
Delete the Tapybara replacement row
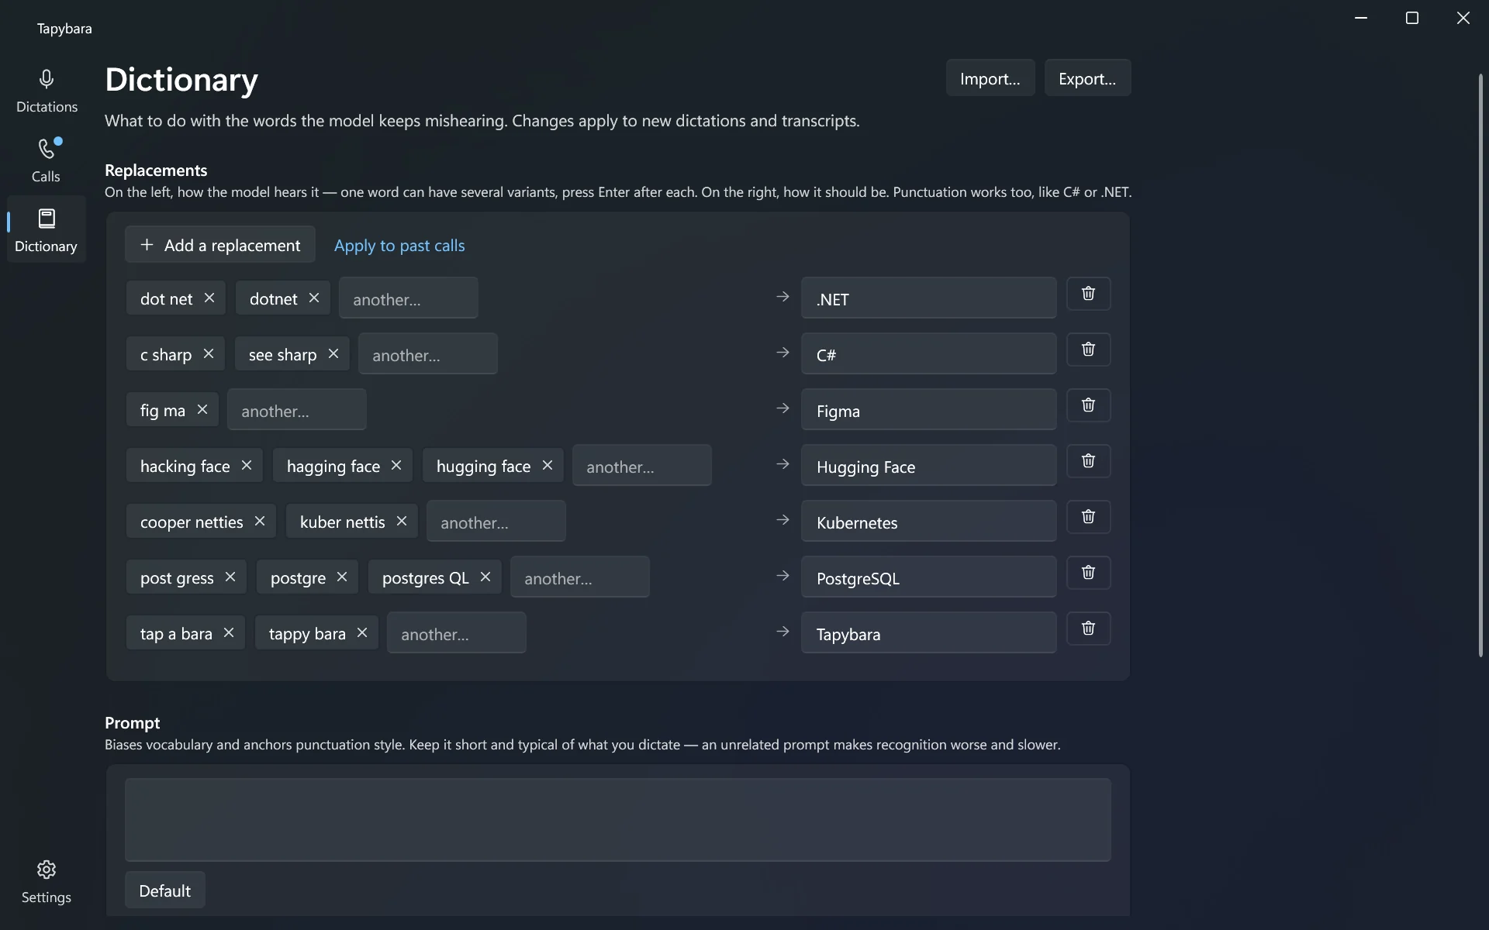[x=1088, y=629]
